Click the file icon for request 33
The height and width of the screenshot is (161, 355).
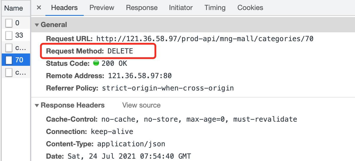9,36
